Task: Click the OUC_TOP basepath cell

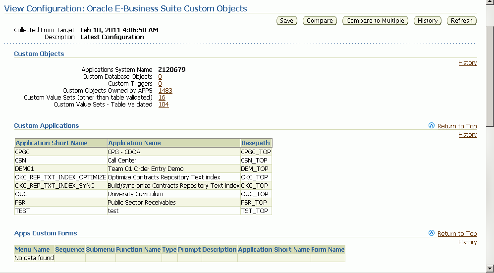Action: point(256,194)
